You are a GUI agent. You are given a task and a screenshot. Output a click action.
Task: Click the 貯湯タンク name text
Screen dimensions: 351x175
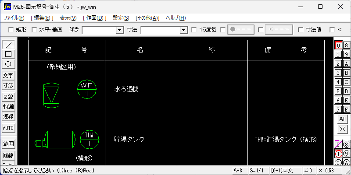tap(129, 139)
